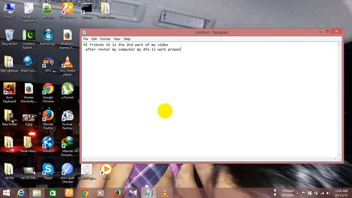Click inside the Notepad text area
352x198 pixels.
[x=210, y=100]
